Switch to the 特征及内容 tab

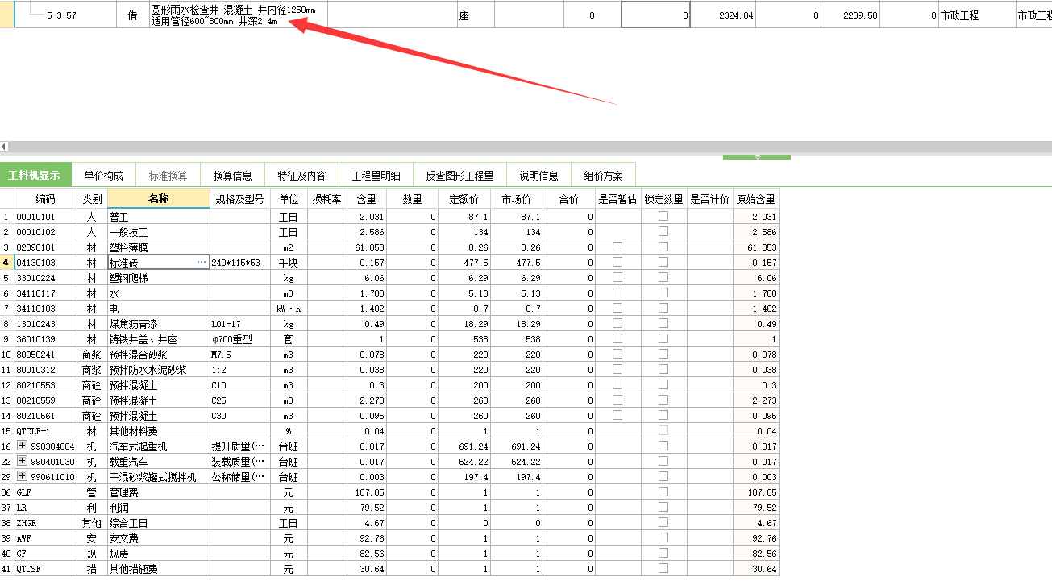[301, 175]
